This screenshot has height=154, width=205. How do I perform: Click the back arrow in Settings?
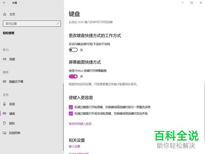point(5,3)
